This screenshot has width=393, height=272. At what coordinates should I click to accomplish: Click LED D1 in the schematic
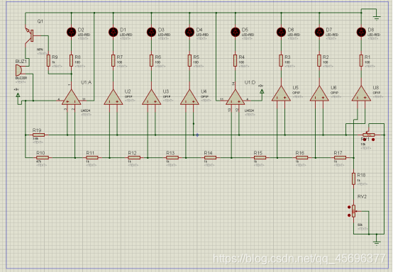(x=114, y=32)
